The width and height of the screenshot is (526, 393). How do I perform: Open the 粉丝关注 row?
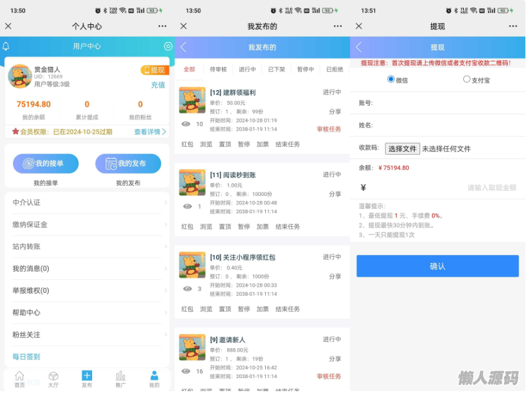87,335
